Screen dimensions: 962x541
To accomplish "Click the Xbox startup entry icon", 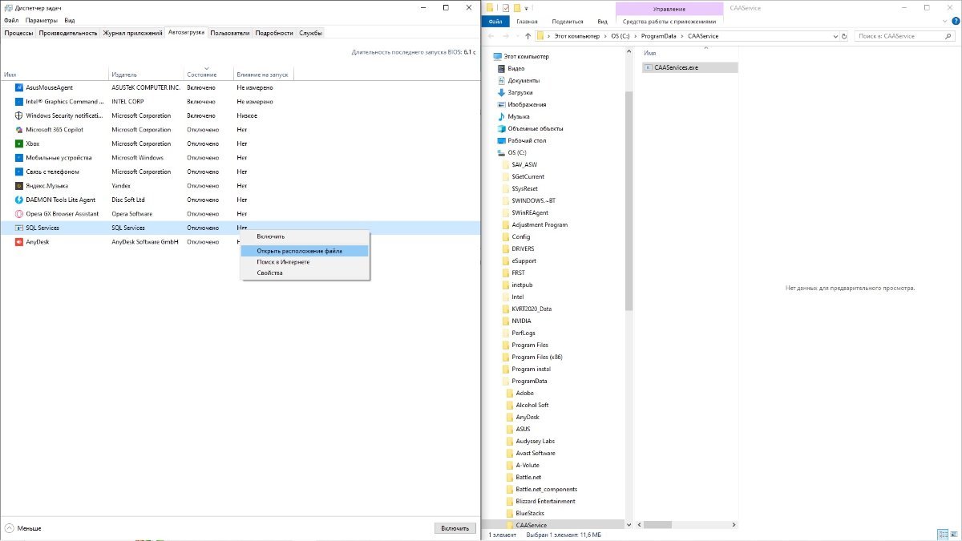I will (x=18, y=143).
